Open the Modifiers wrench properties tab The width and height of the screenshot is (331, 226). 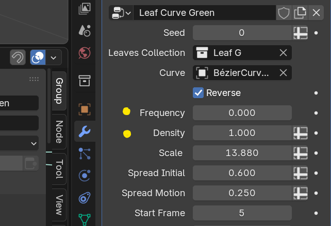pos(85,131)
